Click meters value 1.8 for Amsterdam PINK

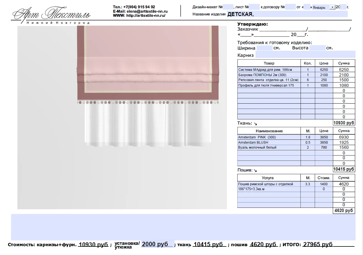tap(308, 137)
